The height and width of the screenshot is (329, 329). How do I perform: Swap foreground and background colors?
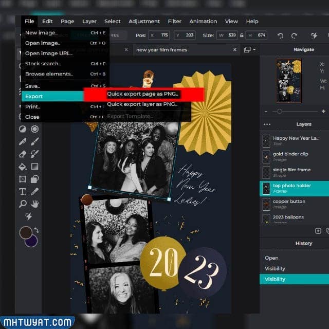pos(36,230)
